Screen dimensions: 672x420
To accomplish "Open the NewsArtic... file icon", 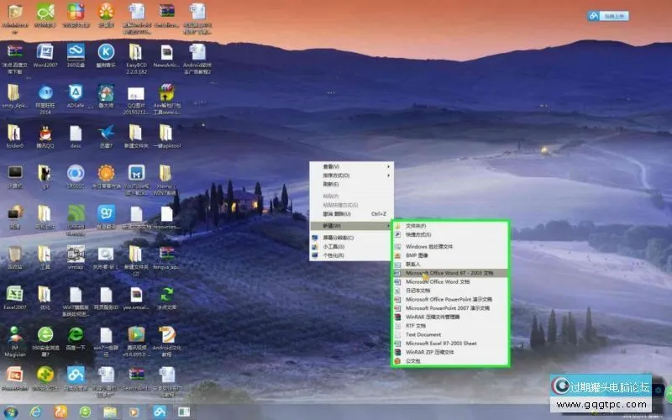I will click(166, 55).
